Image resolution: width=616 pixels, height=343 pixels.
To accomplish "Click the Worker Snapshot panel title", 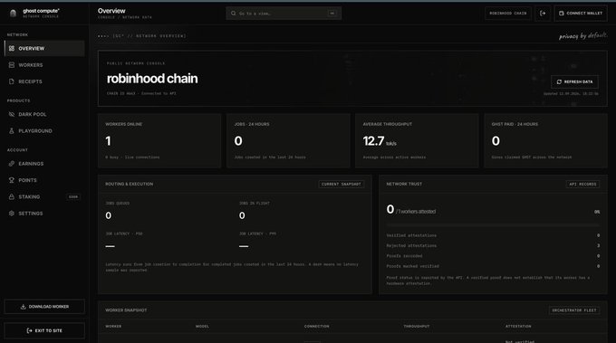I will [x=126, y=310].
